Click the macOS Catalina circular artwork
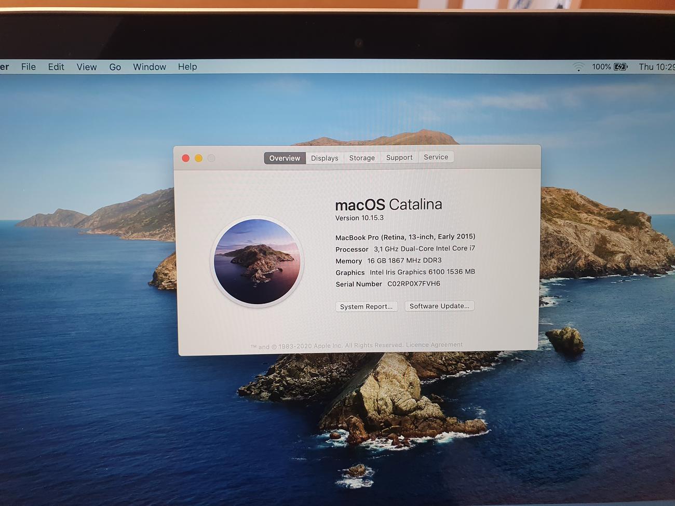Viewport: 675px width, 506px height. coord(257,261)
